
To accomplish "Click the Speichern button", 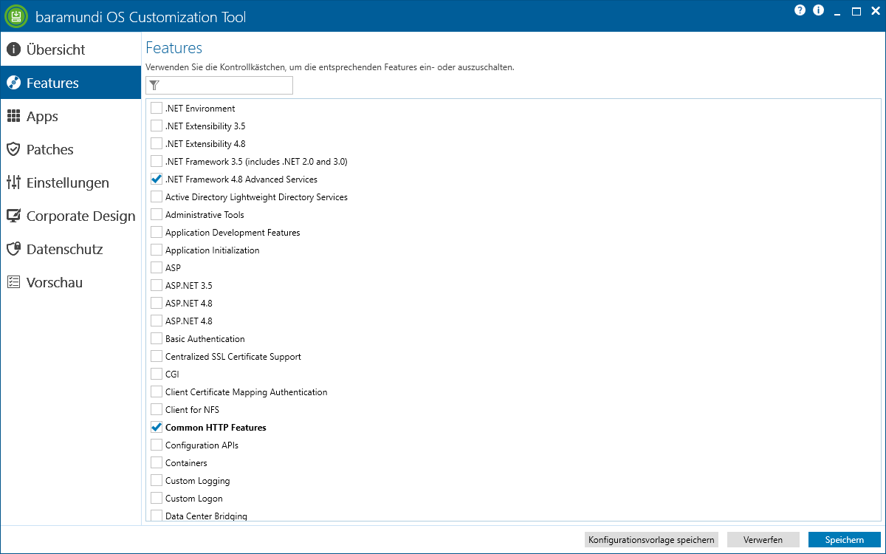I will click(844, 540).
